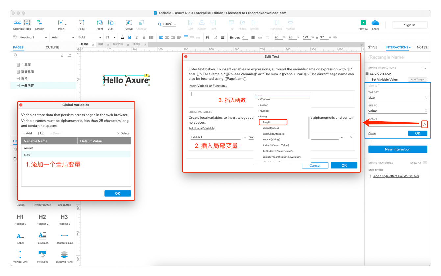The height and width of the screenshot is (276, 441).
Task: Click the function search field
Action: [x=282, y=95]
